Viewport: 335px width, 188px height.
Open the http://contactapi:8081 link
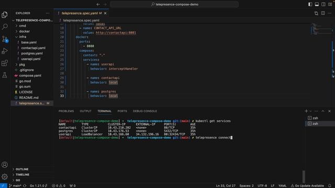point(116,32)
